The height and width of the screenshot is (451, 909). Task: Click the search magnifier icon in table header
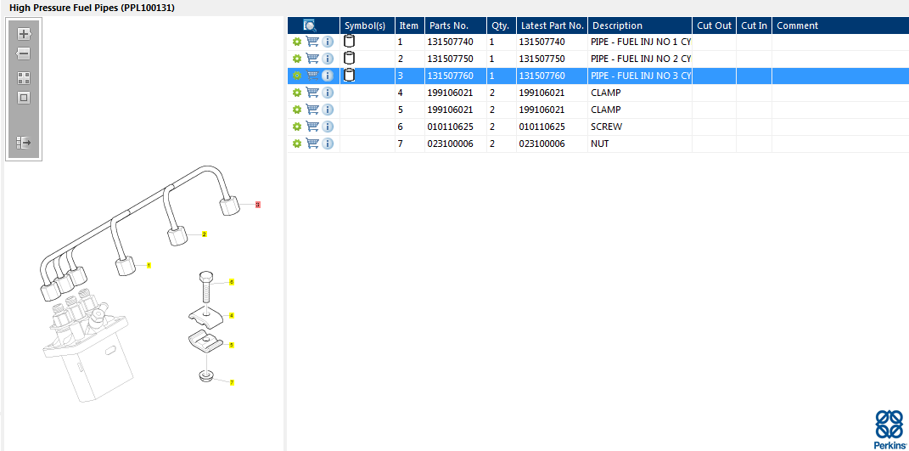310,25
